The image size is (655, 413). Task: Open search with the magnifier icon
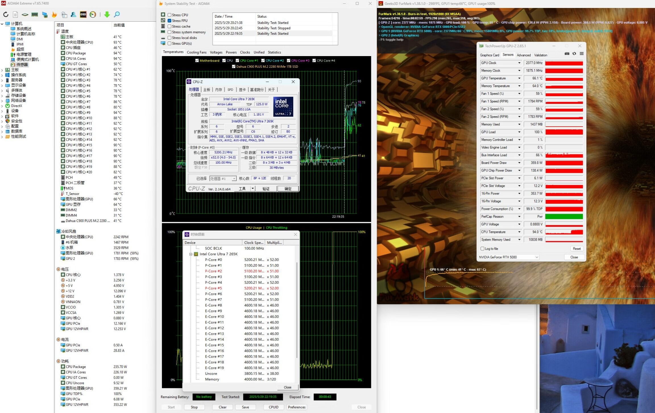(117, 15)
